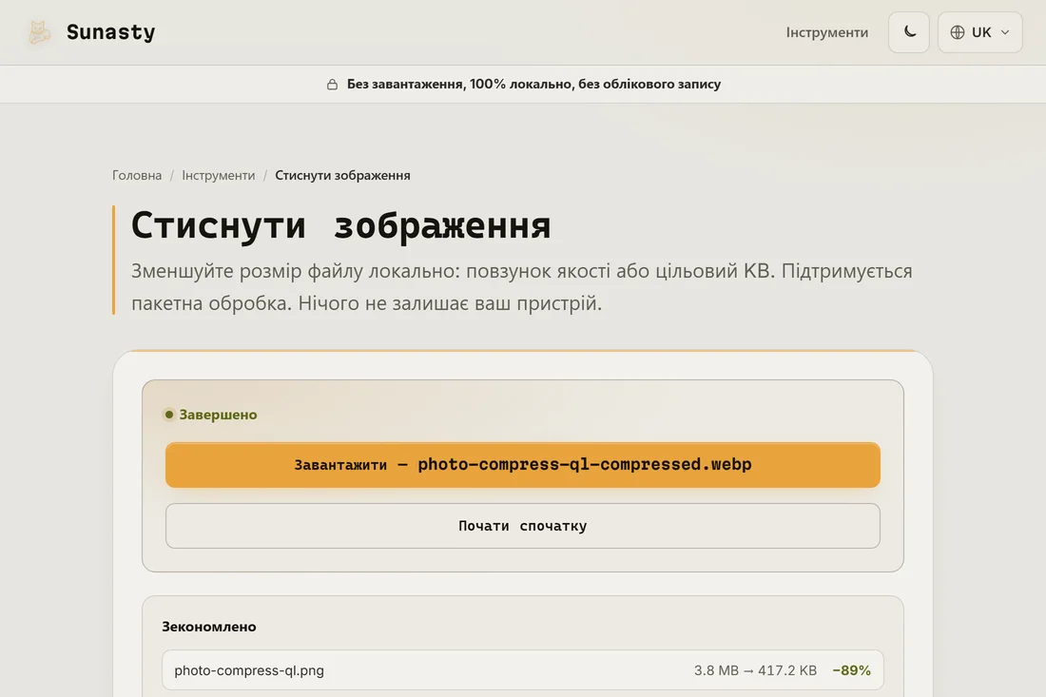Viewport: 1046px width, 697px height.
Task: Go to Інструменти in the breadcrumb
Action: point(218,175)
